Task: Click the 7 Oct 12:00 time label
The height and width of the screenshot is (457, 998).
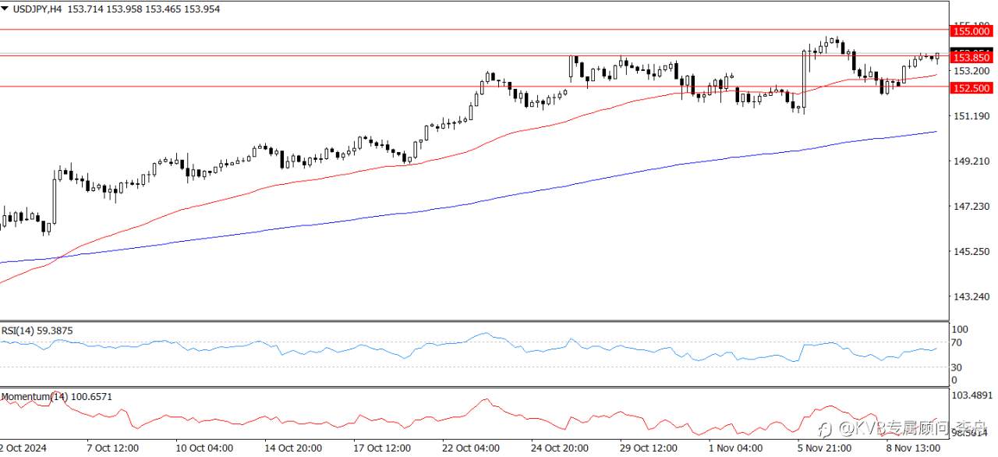Action: pyautogui.click(x=114, y=449)
